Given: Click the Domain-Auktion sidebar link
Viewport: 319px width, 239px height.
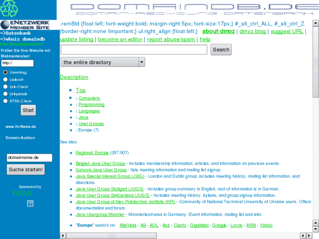Looking at the screenshot, I should tap(20, 138).
